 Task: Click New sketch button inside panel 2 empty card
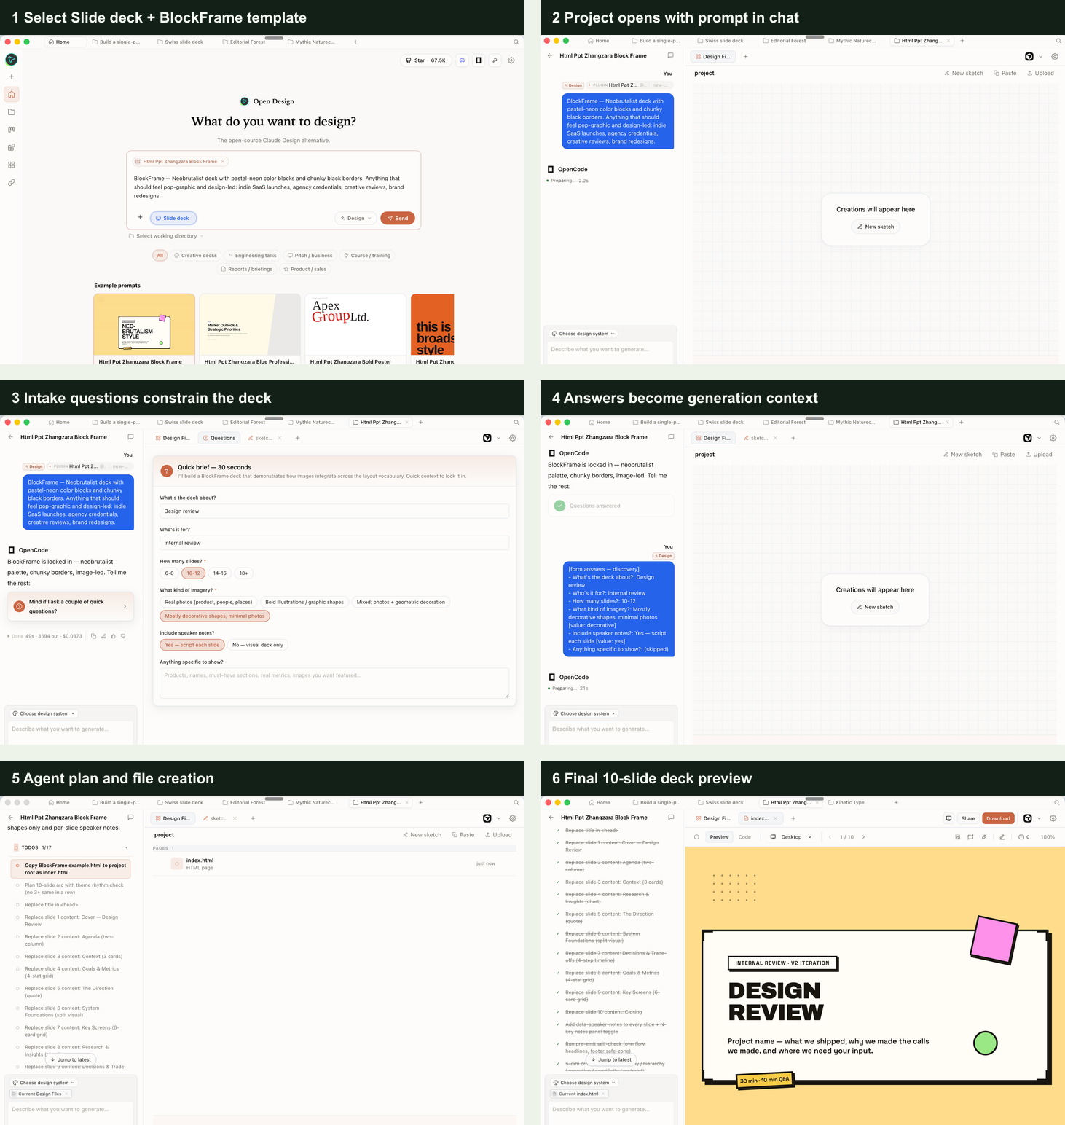pyautogui.click(x=876, y=227)
